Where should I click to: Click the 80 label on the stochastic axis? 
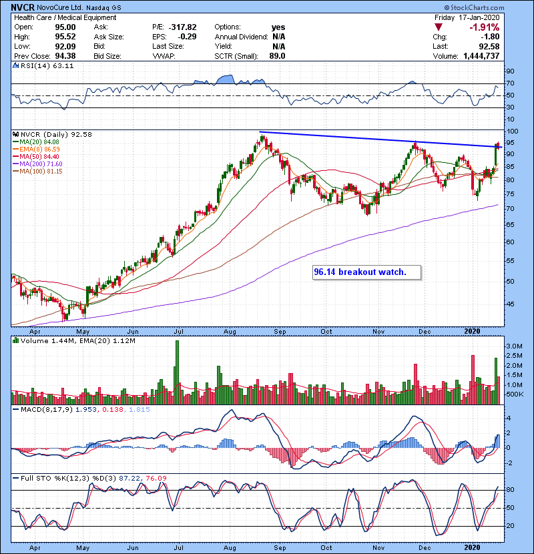click(x=510, y=490)
